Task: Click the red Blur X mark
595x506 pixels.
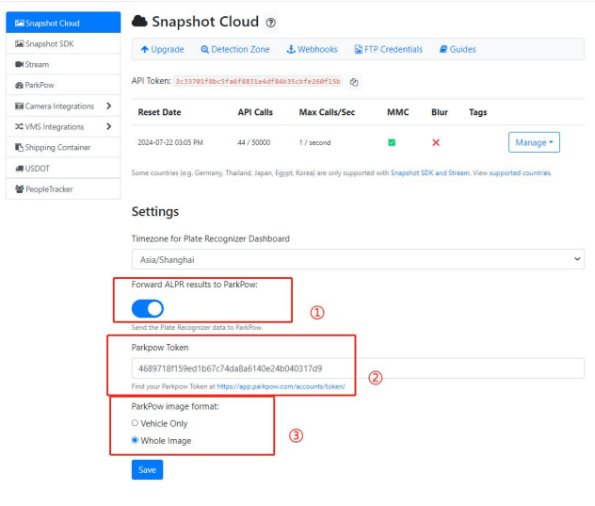Action: click(436, 142)
